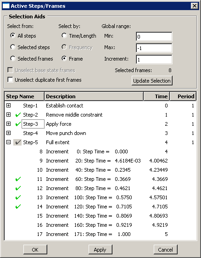Toggle the green checkmark for Step-2
The height and width of the screenshot is (258, 201).
tap(18, 115)
